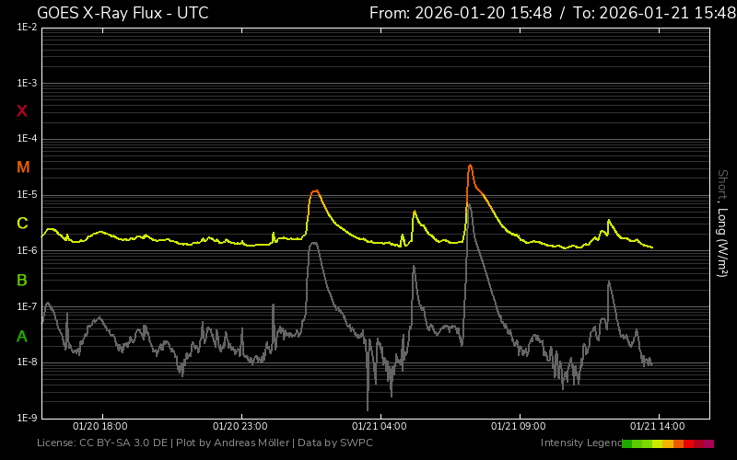Click the magenta swatch ending the intensity legend

708,443
